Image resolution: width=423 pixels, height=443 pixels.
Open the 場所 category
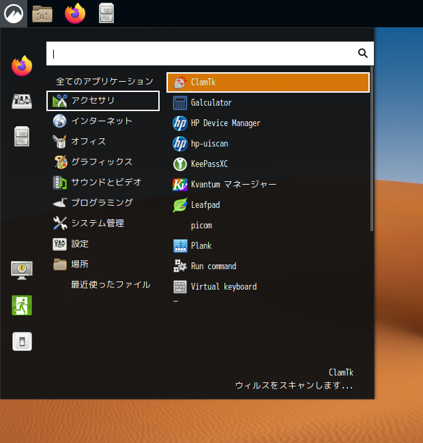click(x=104, y=264)
